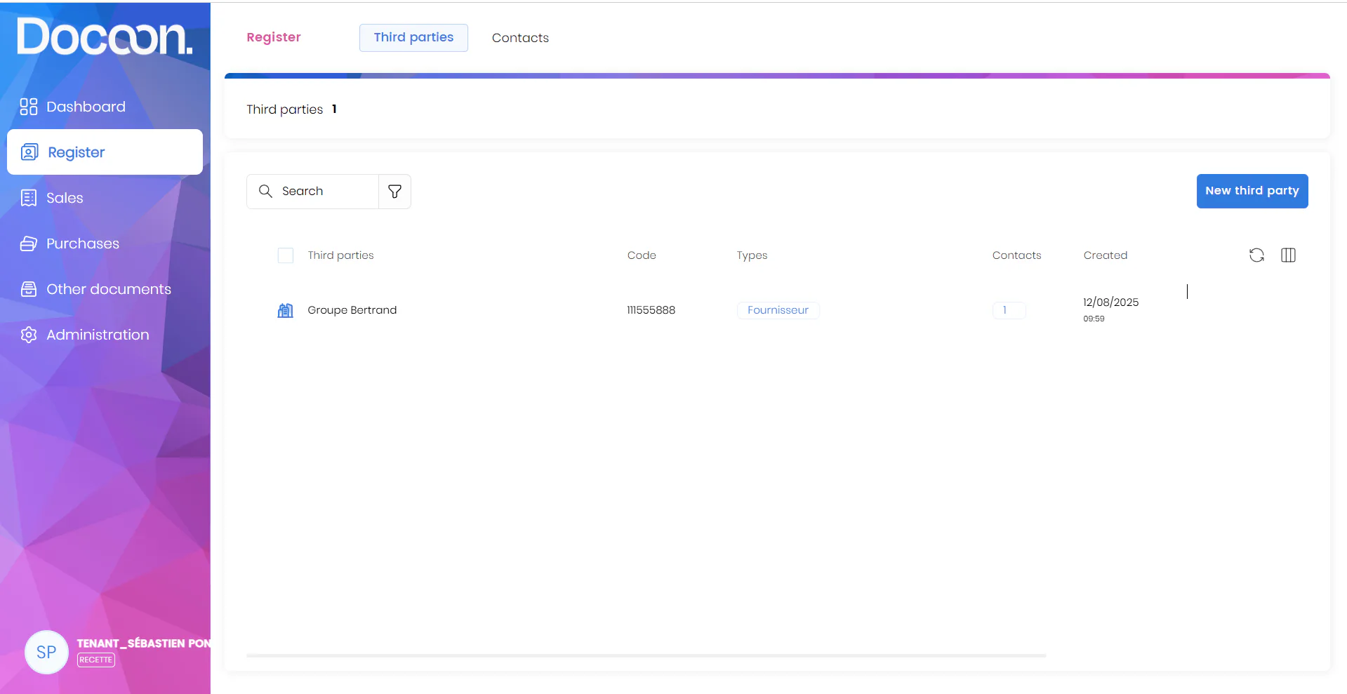Open the Fournisseur type tag
The width and height of the screenshot is (1347, 694).
[778, 310]
